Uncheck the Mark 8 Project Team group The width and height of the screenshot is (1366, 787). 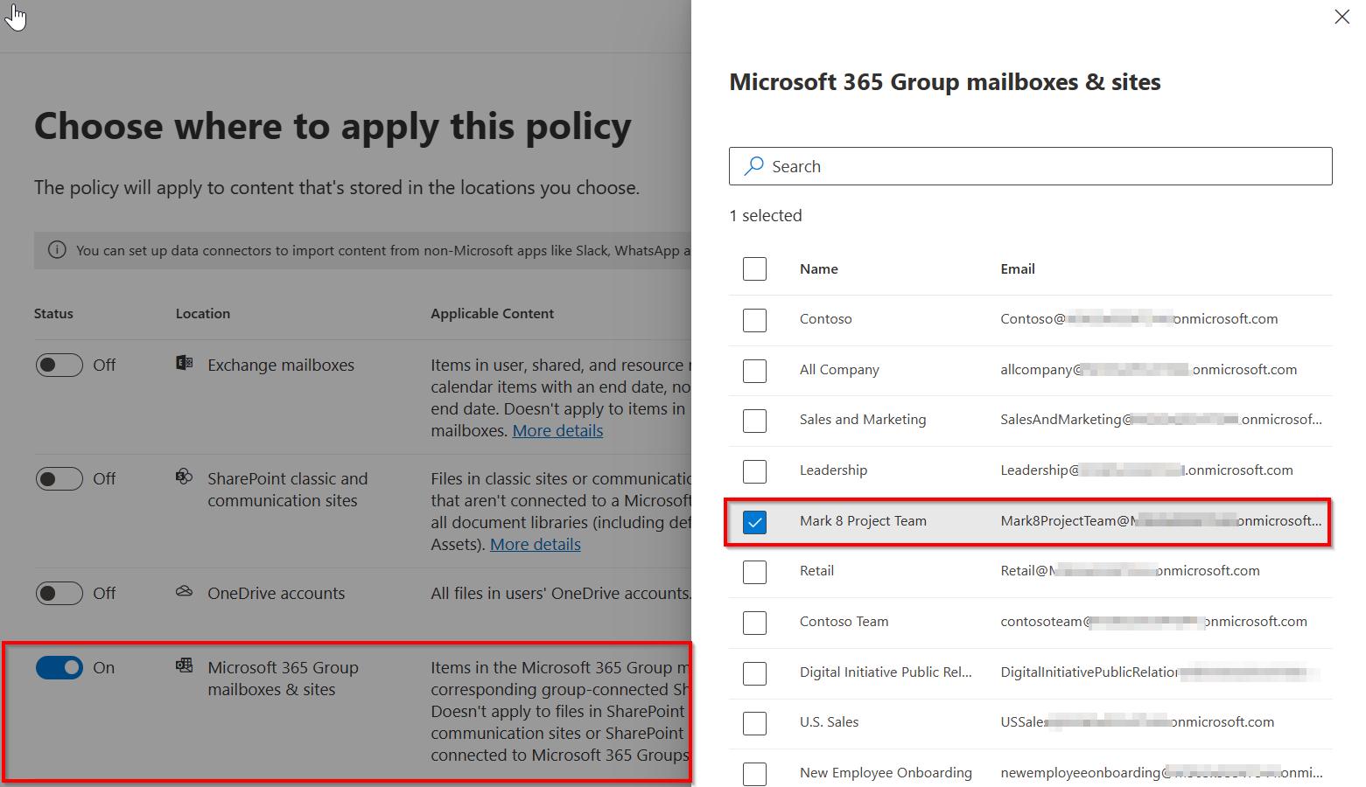(x=754, y=522)
